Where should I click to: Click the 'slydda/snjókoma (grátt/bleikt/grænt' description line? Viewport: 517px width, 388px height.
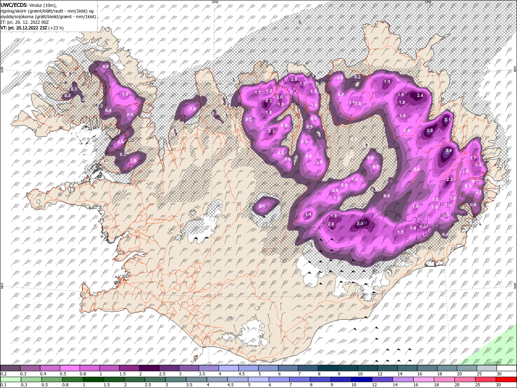pos(48,17)
